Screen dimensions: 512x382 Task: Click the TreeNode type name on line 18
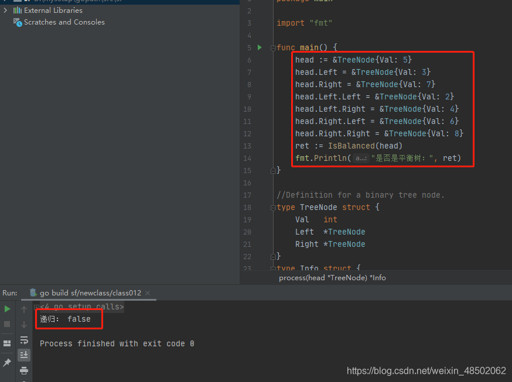pos(318,207)
